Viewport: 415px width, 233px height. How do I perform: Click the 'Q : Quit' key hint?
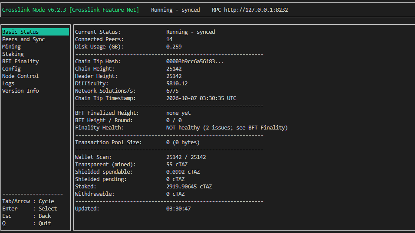(26, 223)
